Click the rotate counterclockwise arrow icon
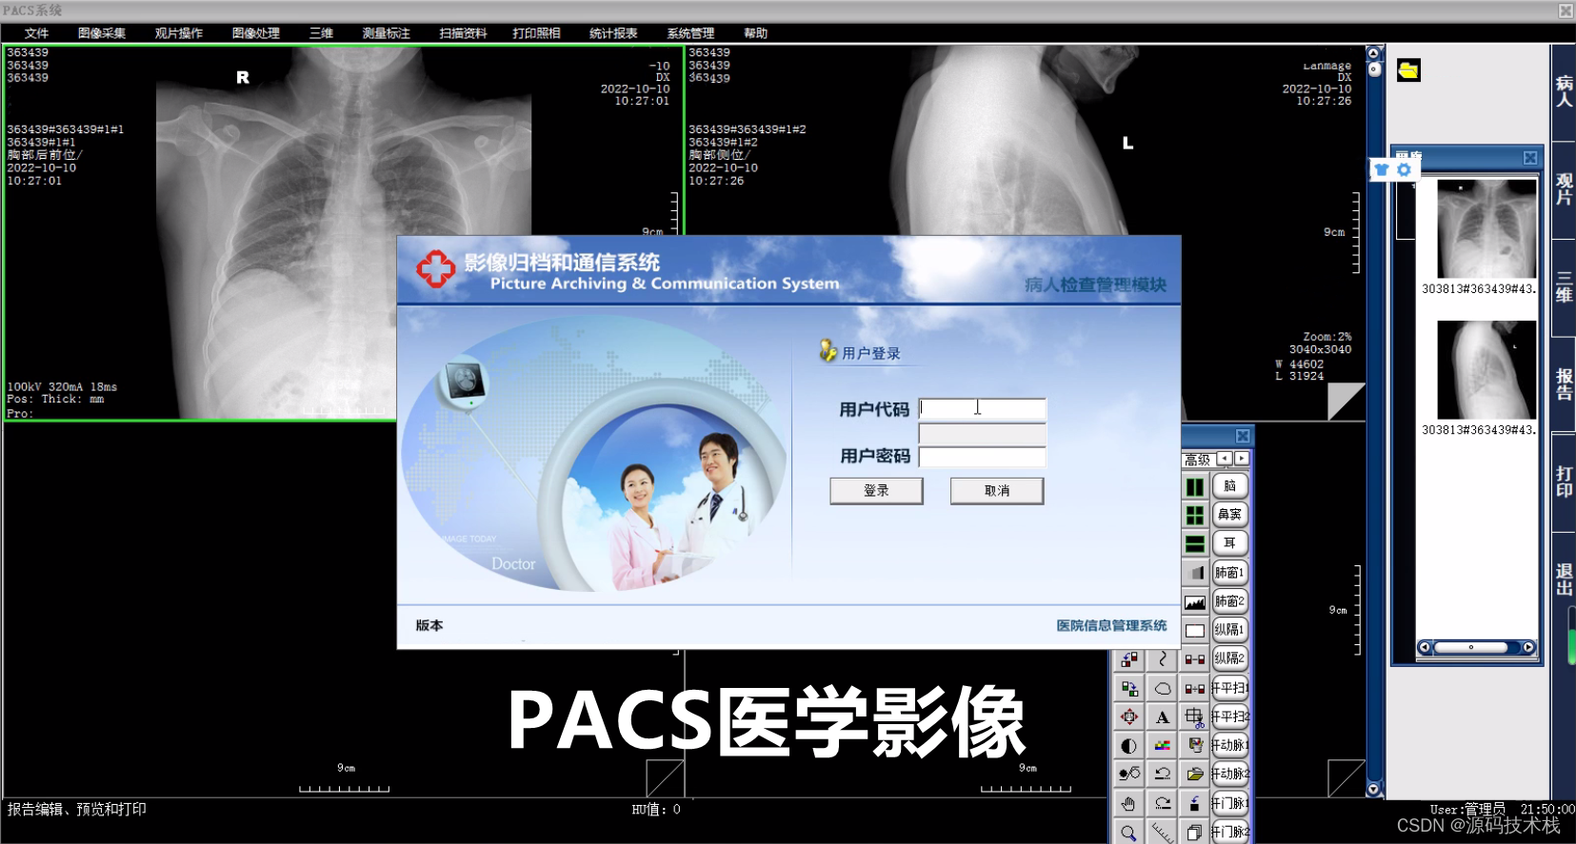This screenshot has width=1576, height=844. pyautogui.click(x=1163, y=774)
